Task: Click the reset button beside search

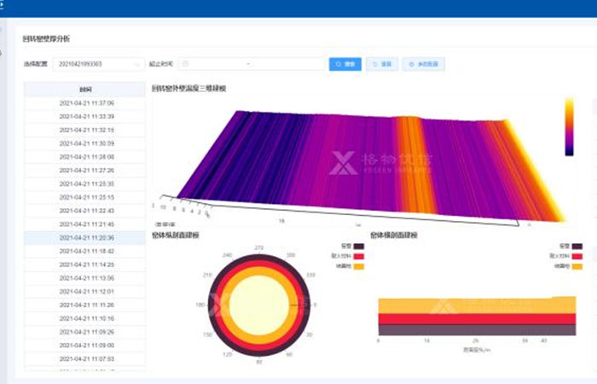Action: point(382,64)
